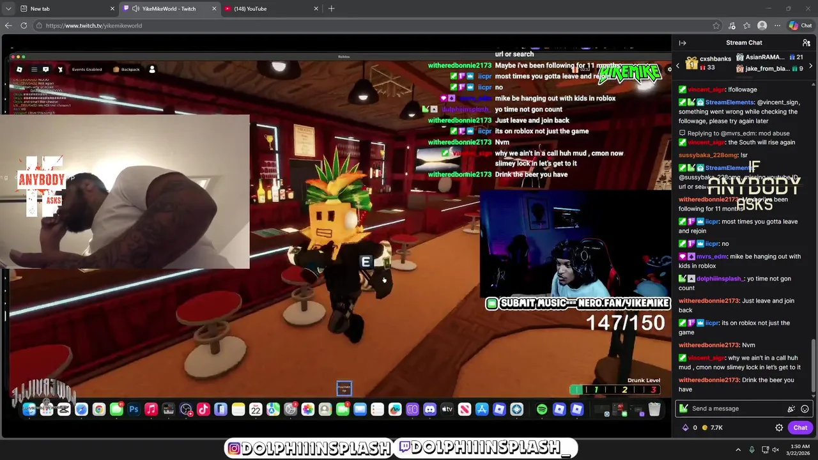Click cxshbanks top gifter entry
The width and height of the screenshot is (818, 460).
pyautogui.click(x=709, y=63)
